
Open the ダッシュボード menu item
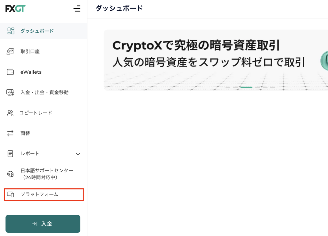click(x=37, y=31)
